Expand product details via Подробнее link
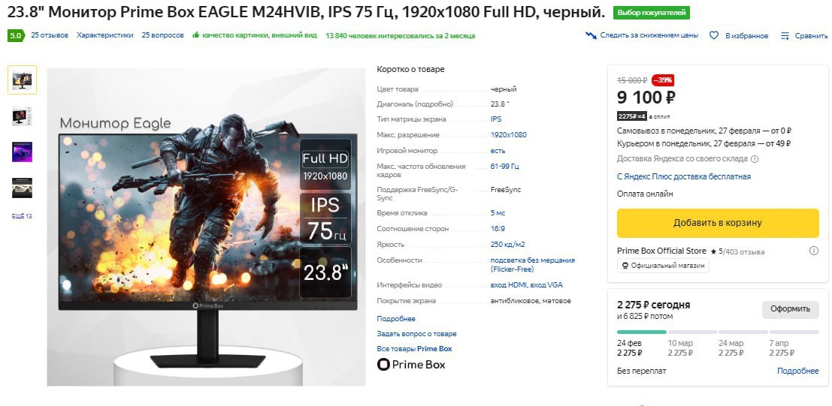Viewport: 832px width, 406px height. coord(396,318)
